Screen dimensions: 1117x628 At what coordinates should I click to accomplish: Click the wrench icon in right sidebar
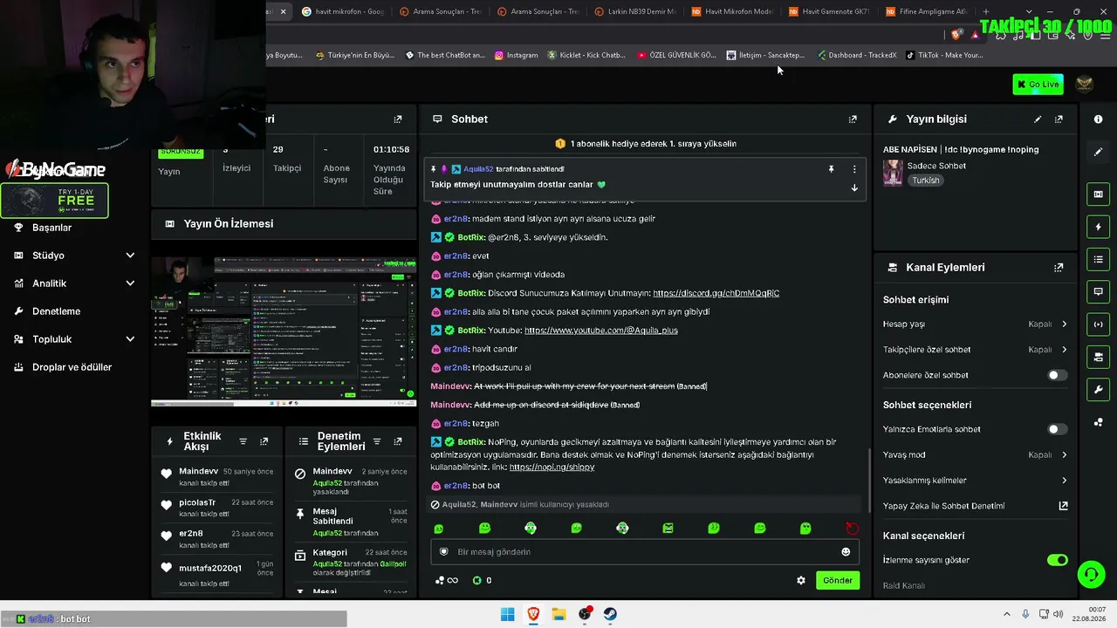coord(1099,389)
